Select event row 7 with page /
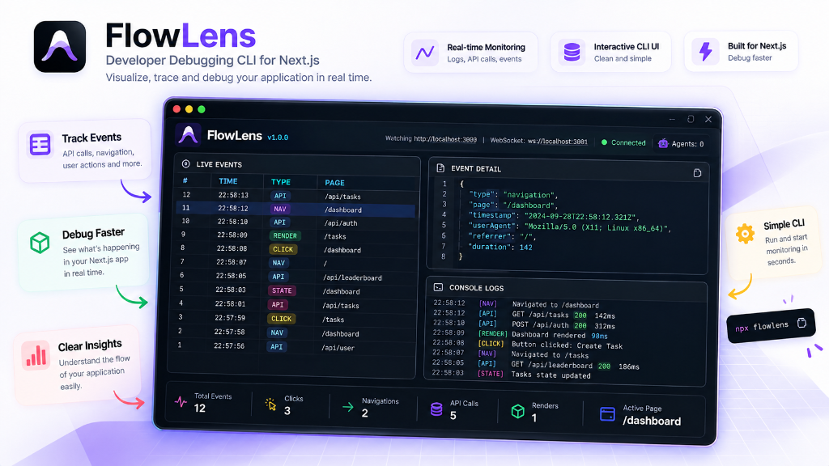This screenshot has width=829, height=466. coord(295,263)
